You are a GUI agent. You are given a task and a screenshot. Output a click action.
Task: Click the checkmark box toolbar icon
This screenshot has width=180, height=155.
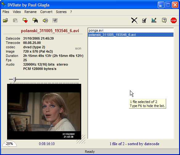tap(144, 20)
